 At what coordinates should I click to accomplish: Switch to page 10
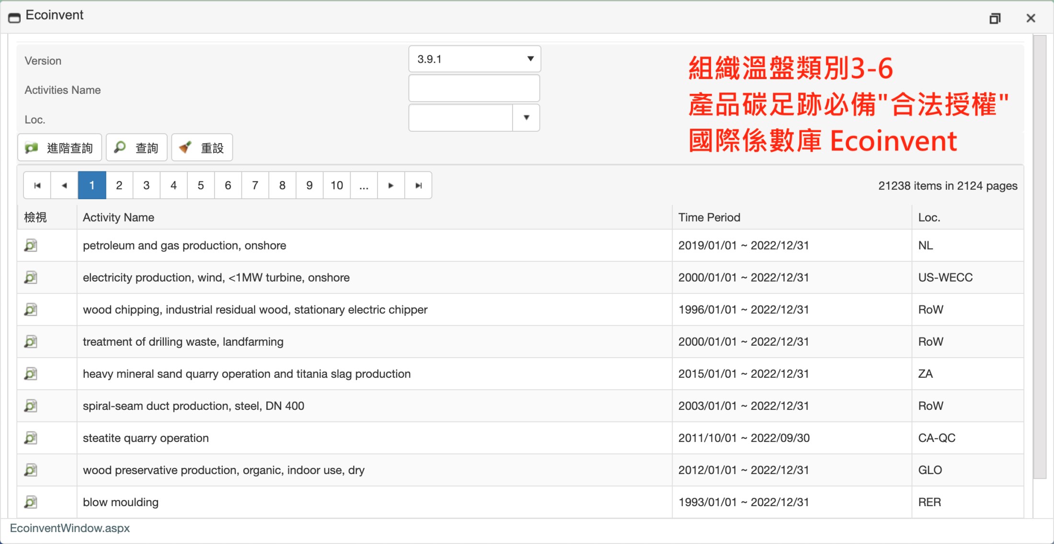[x=337, y=185]
